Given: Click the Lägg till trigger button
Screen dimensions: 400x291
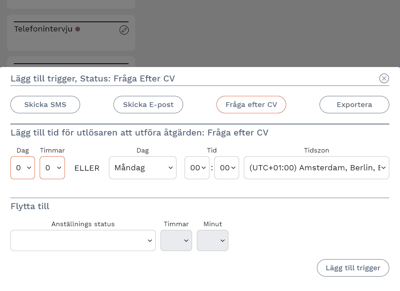Looking at the screenshot, I should 353,268.
